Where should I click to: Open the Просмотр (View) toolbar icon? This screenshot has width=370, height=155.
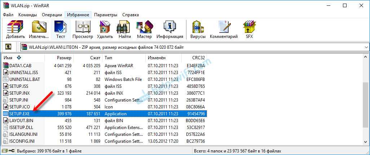83,30
